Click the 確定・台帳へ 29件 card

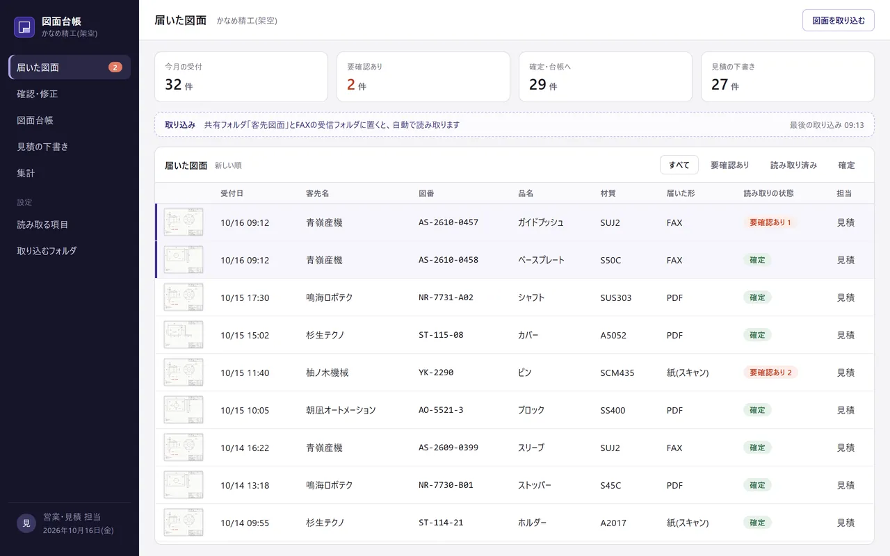tap(606, 76)
